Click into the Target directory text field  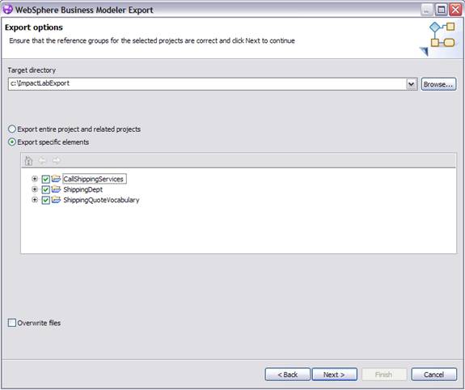tap(207, 84)
